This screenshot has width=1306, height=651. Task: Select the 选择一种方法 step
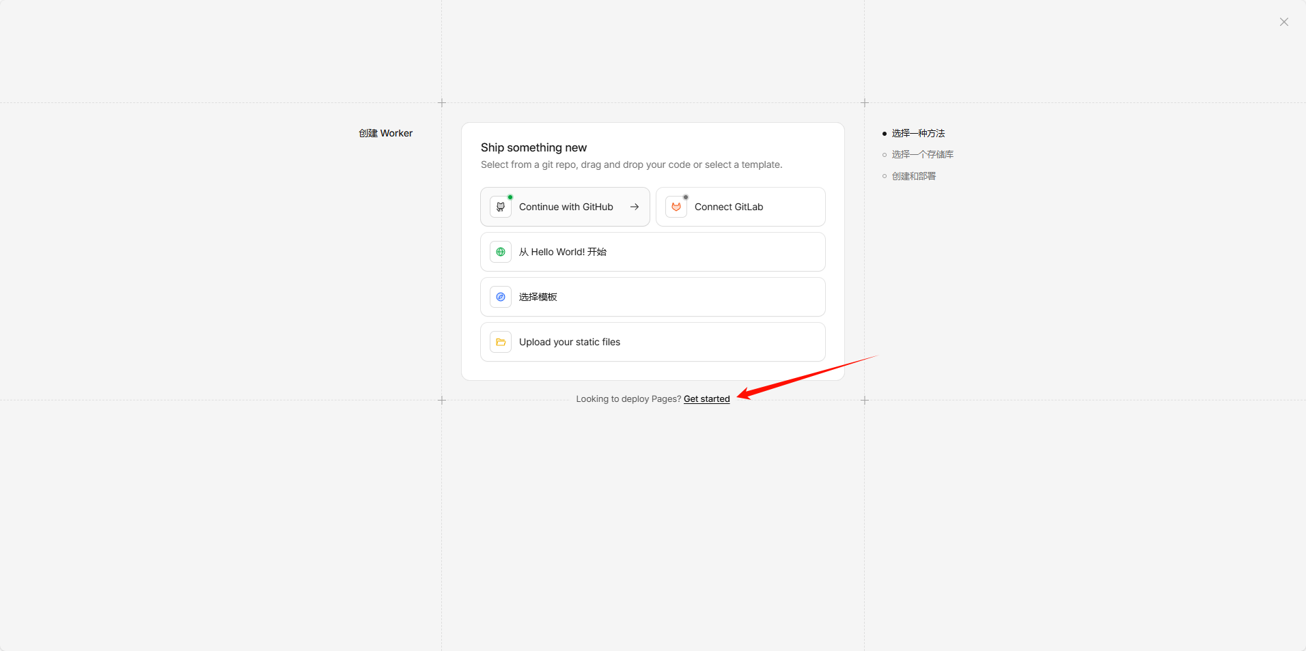pos(918,133)
